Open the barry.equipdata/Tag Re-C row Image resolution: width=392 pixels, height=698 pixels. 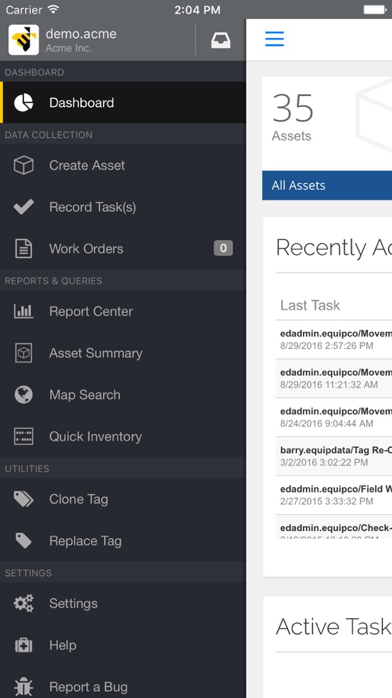coord(333,456)
